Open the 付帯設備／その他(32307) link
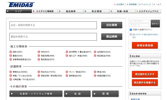Image resolution: width=167 pixels, height=100 pixels. 24,80
